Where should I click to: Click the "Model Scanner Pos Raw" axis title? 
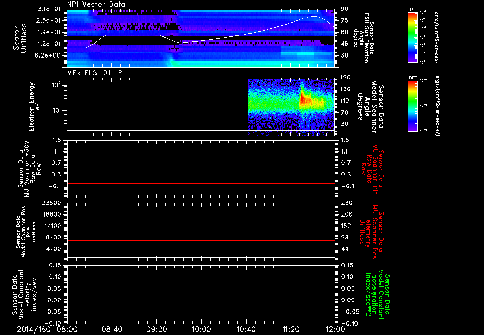pos(26,232)
